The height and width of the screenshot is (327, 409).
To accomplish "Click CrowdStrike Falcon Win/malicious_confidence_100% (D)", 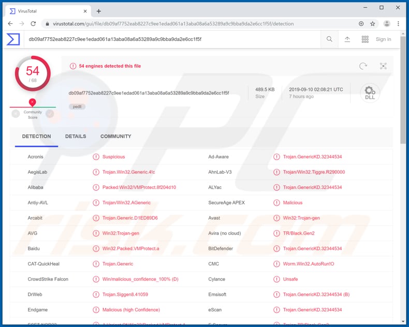I will coord(140,279).
